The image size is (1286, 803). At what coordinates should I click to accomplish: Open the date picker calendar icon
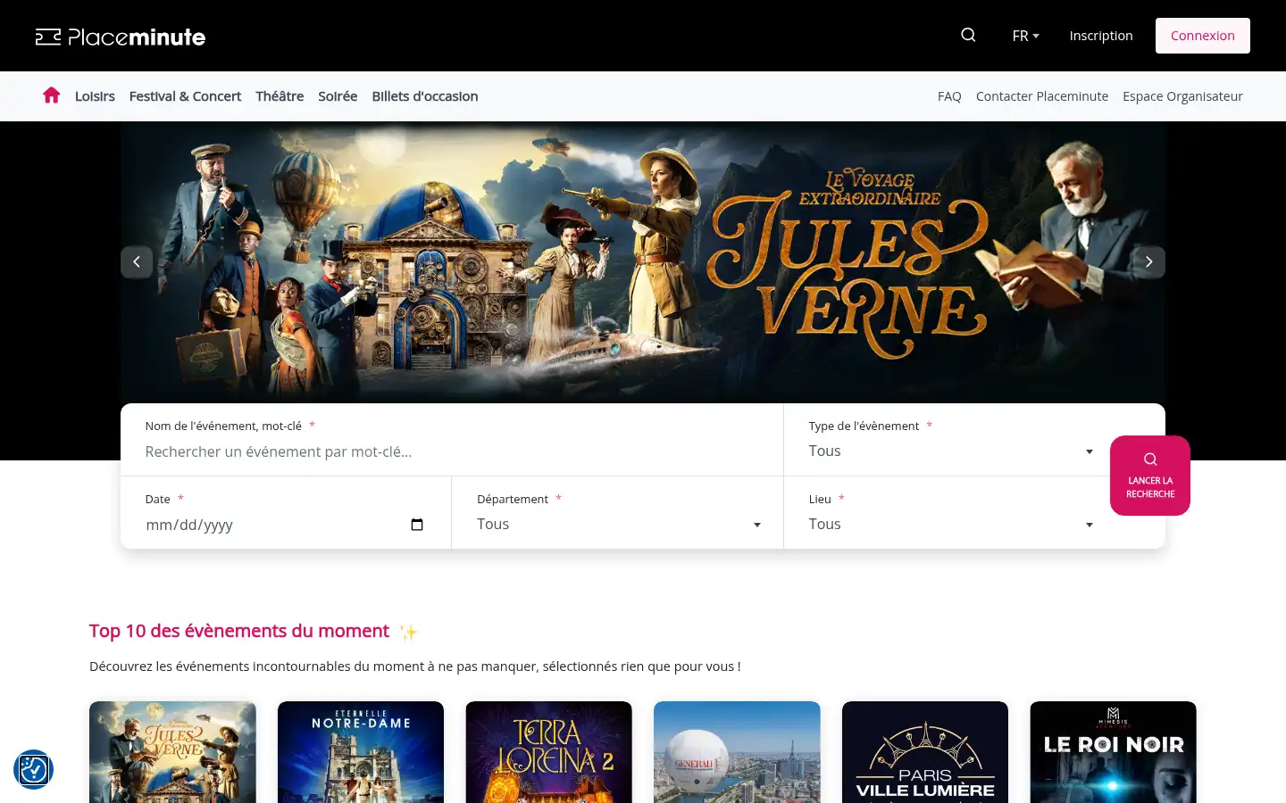417,525
